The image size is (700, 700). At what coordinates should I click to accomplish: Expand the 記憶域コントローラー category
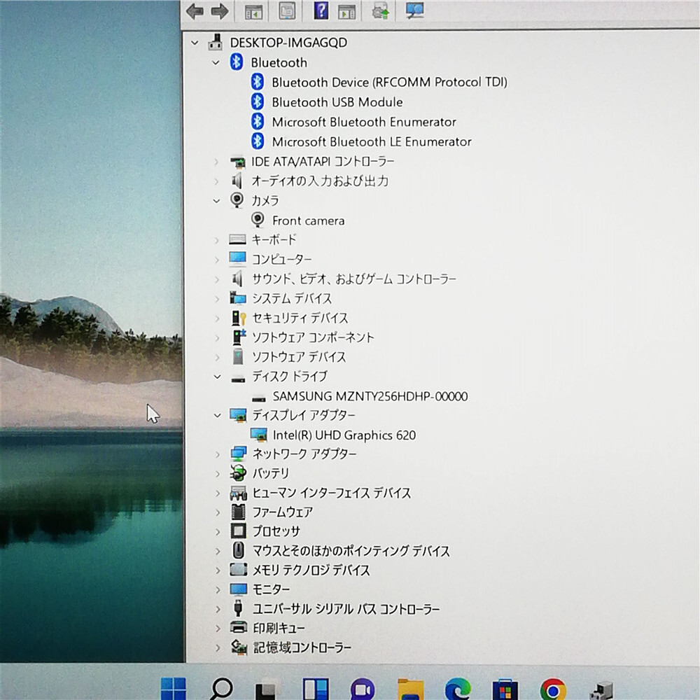[218, 647]
